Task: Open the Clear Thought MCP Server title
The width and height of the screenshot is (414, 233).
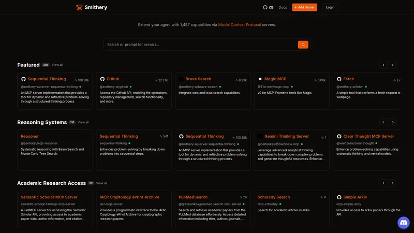Action: 368,136
